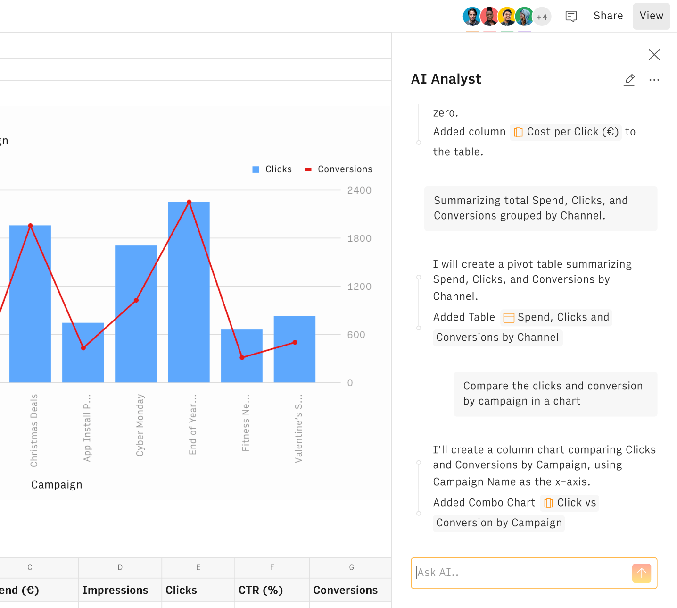Select column header F
The image size is (677, 608).
point(272,567)
